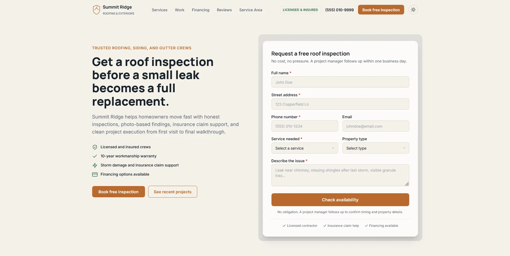The height and width of the screenshot is (256, 510).
Task: Toggle the light/dark theme sun icon
Action: (413, 10)
